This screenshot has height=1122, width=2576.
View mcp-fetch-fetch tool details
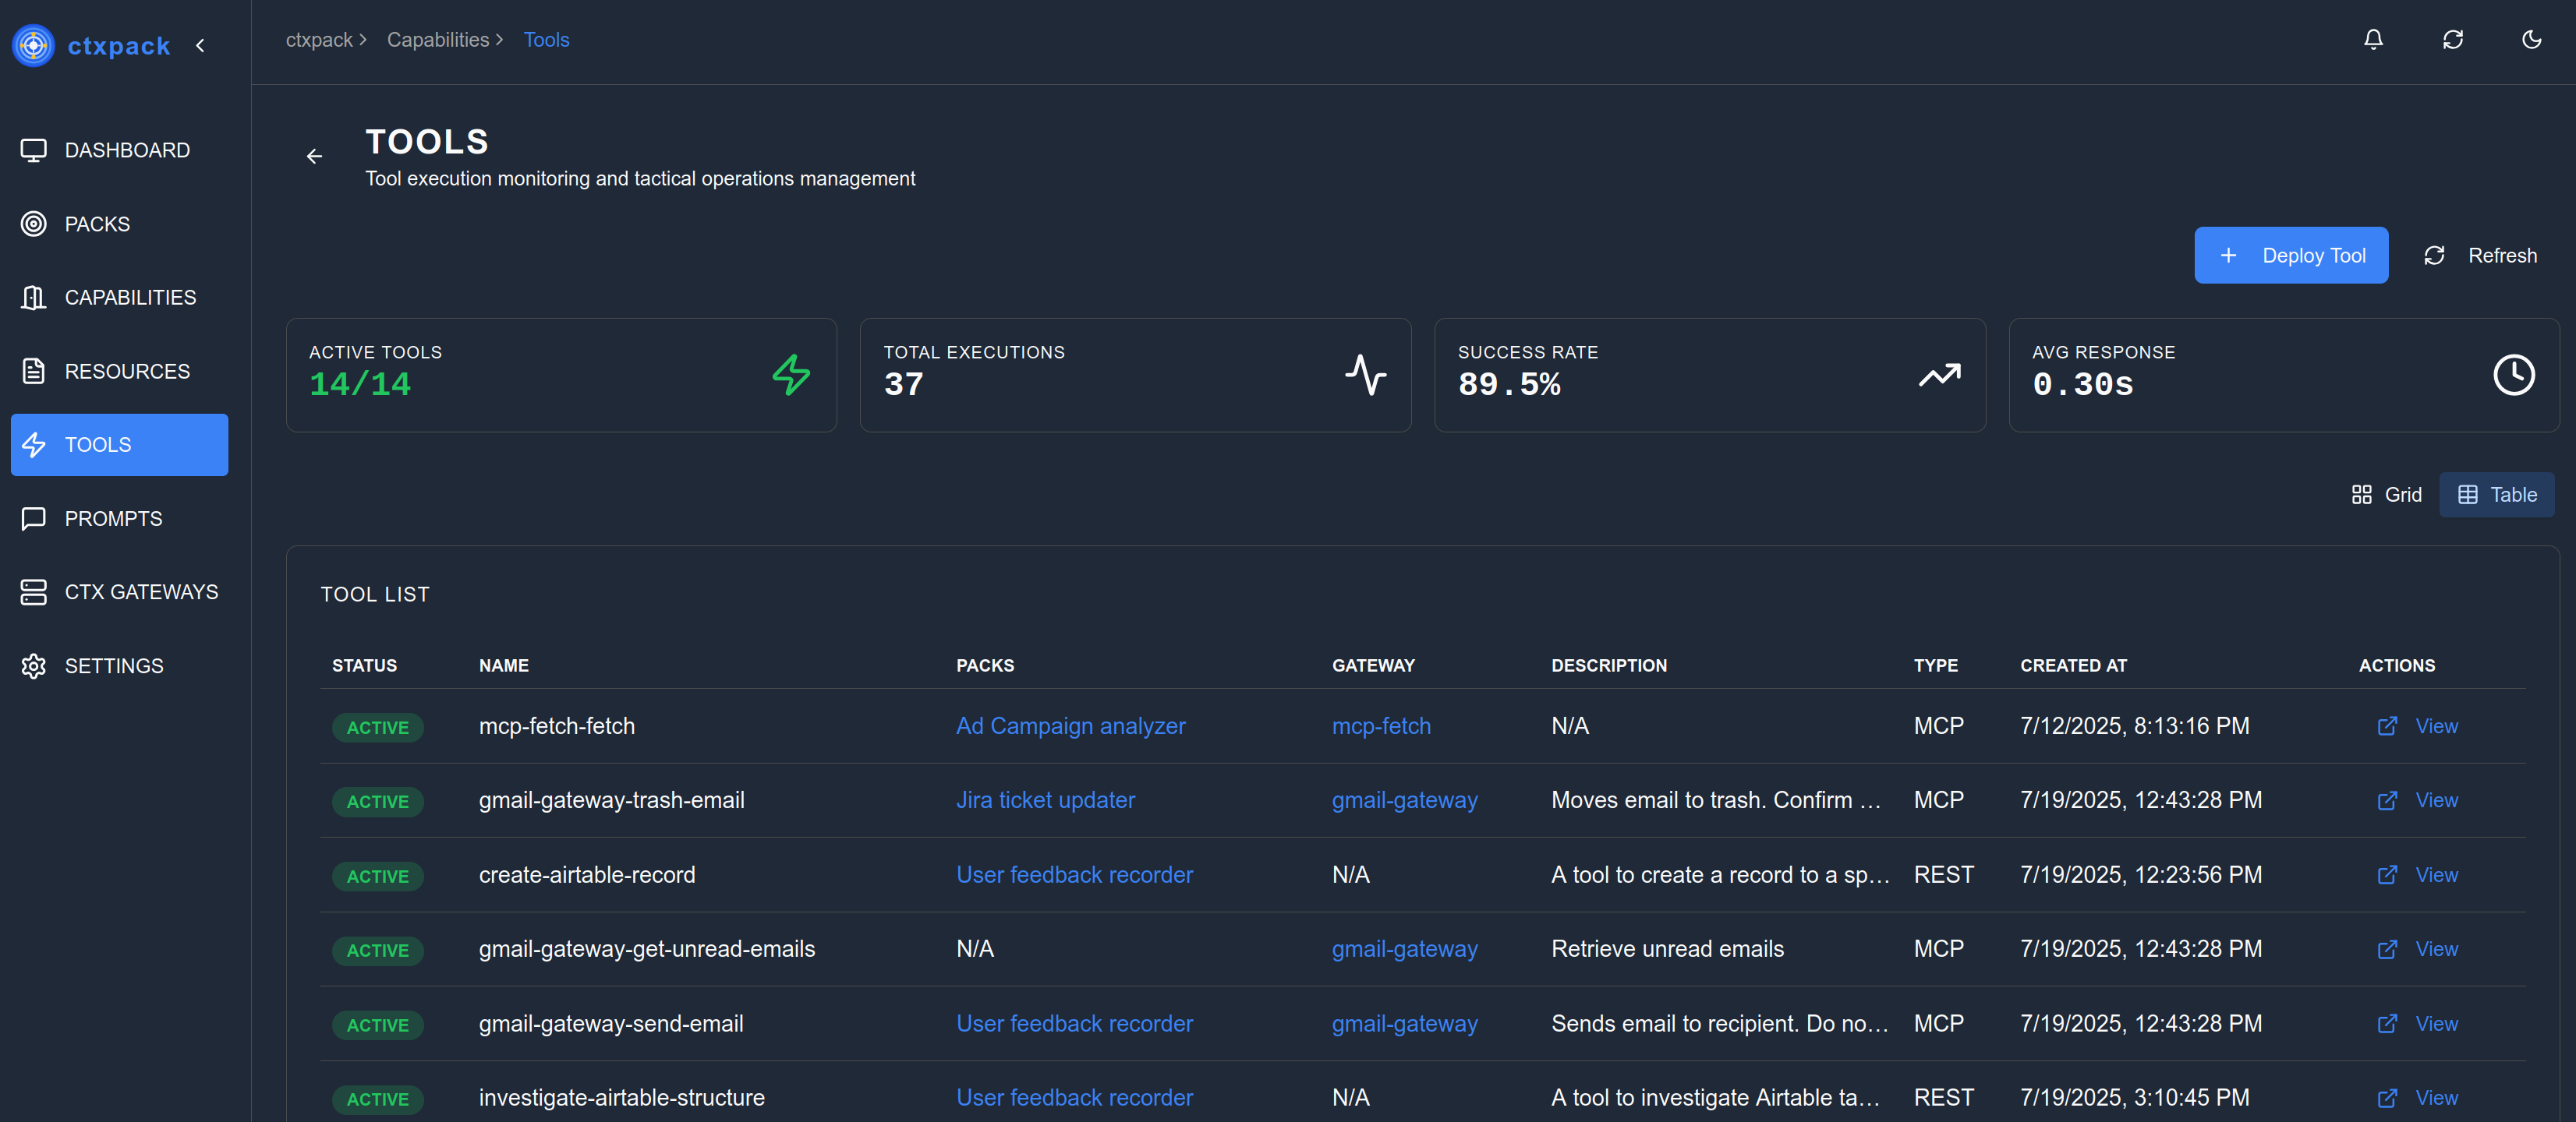[2417, 726]
